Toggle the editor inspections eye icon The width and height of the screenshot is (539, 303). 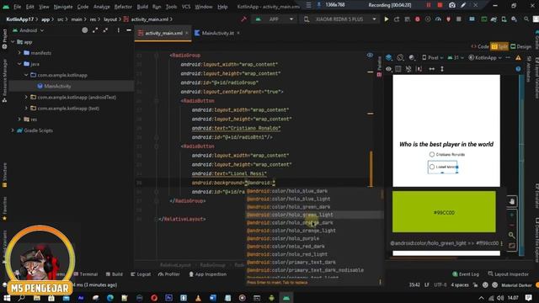(x=370, y=55)
